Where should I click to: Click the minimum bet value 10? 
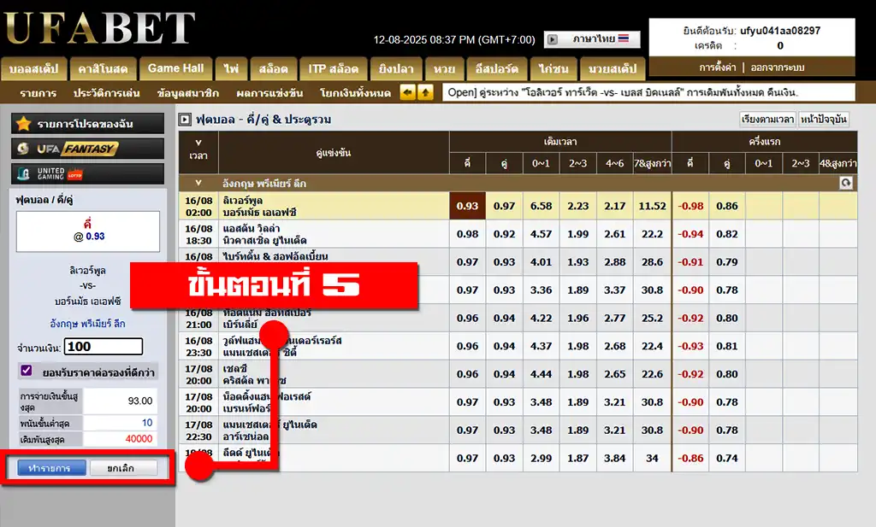tap(147, 423)
